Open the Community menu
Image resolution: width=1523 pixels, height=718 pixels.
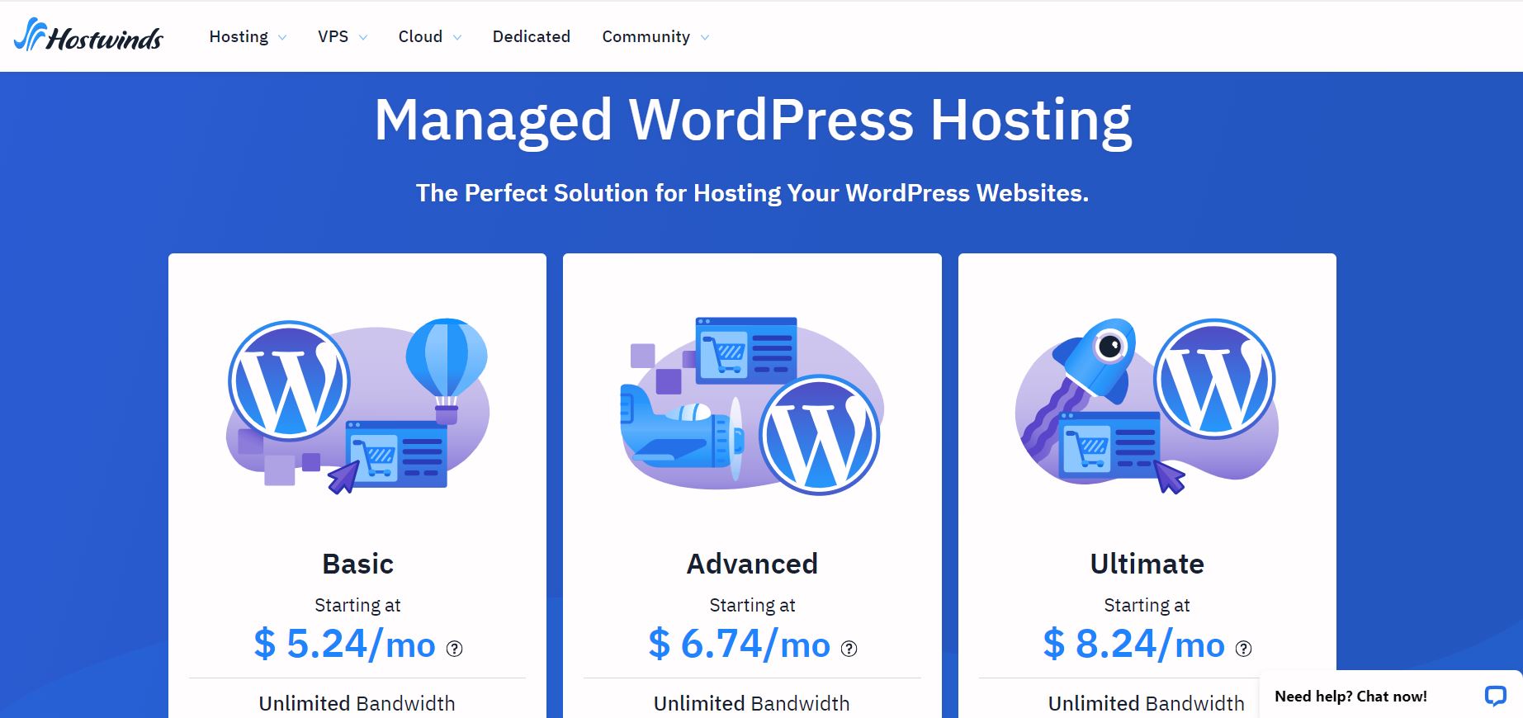coord(646,36)
